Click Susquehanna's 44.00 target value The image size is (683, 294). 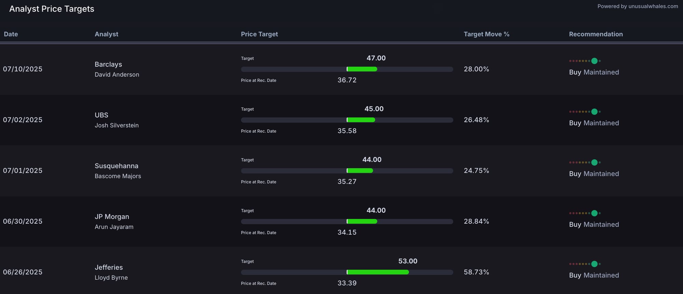coord(372,160)
